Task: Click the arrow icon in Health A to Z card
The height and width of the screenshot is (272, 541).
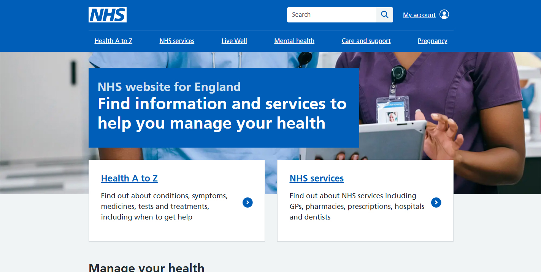Action: coord(247,203)
